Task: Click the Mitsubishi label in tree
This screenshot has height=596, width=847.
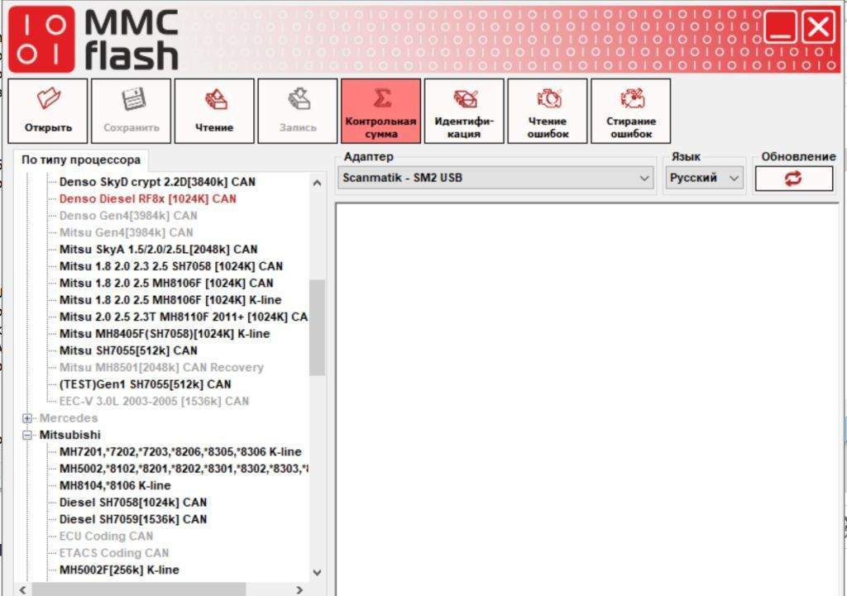Action: point(70,435)
